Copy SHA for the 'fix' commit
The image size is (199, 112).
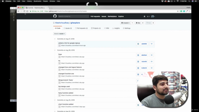[x=138, y=62]
